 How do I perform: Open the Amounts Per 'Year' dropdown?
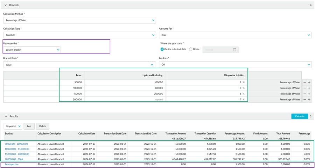coord(235,35)
